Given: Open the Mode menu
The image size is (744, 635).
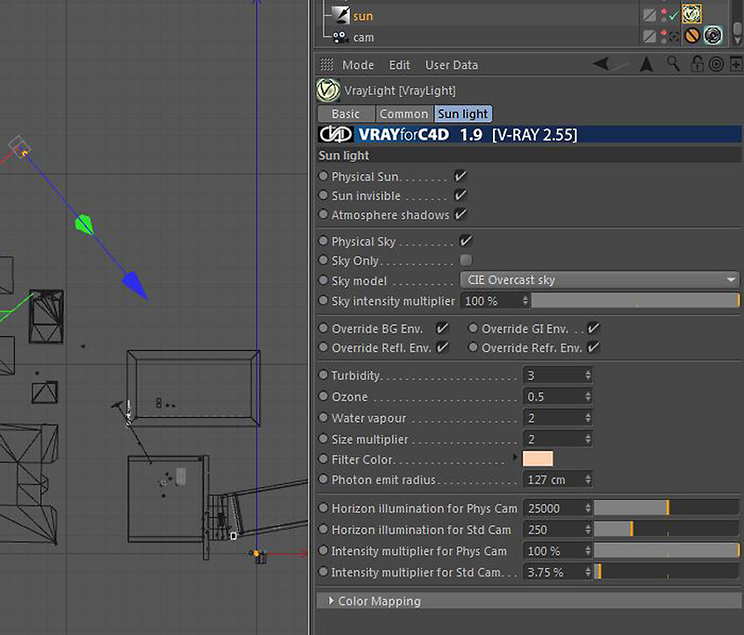Looking at the screenshot, I should [x=358, y=64].
